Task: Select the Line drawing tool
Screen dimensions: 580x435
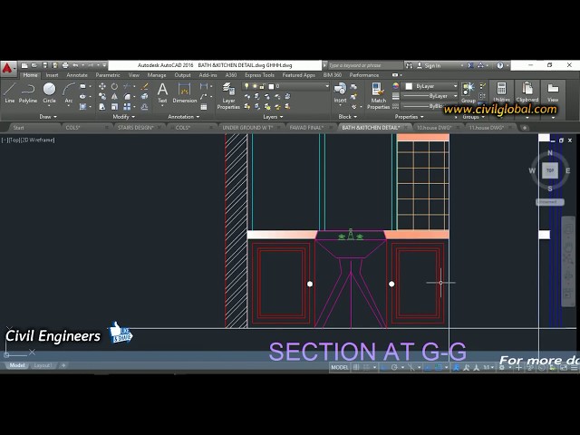Action: click(10, 92)
